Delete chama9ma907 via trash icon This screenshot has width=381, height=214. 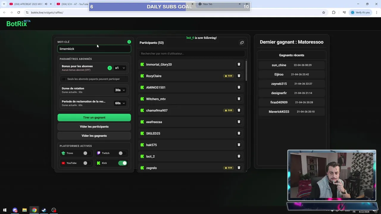[x=239, y=110]
